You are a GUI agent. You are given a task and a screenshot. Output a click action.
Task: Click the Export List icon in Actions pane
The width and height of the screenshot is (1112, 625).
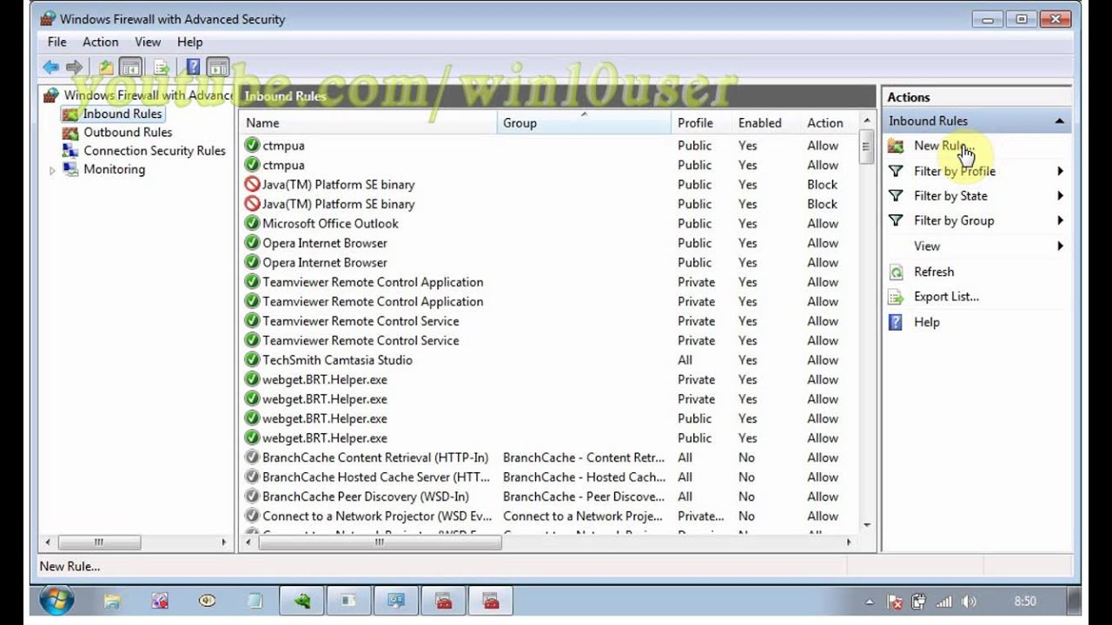click(896, 297)
